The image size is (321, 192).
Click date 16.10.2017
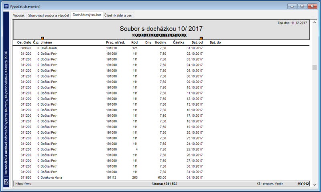pos(195,110)
